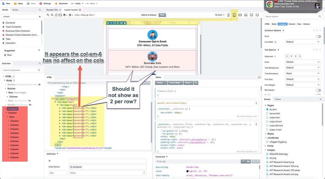Click the zoom in magnifier icon
This screenshot has height=179, width=325.
48,15
